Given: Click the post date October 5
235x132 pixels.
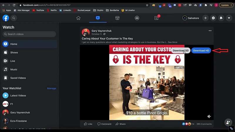Looking at the screenshot, I should pos(97,34).
